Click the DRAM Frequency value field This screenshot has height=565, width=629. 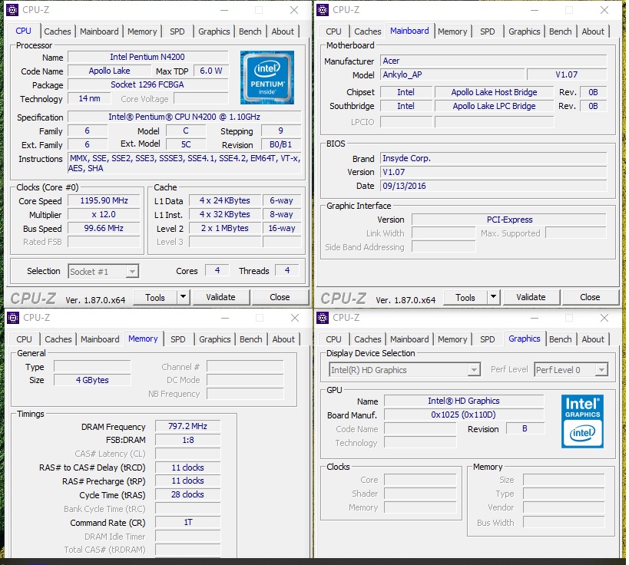(x=186, y=426)
